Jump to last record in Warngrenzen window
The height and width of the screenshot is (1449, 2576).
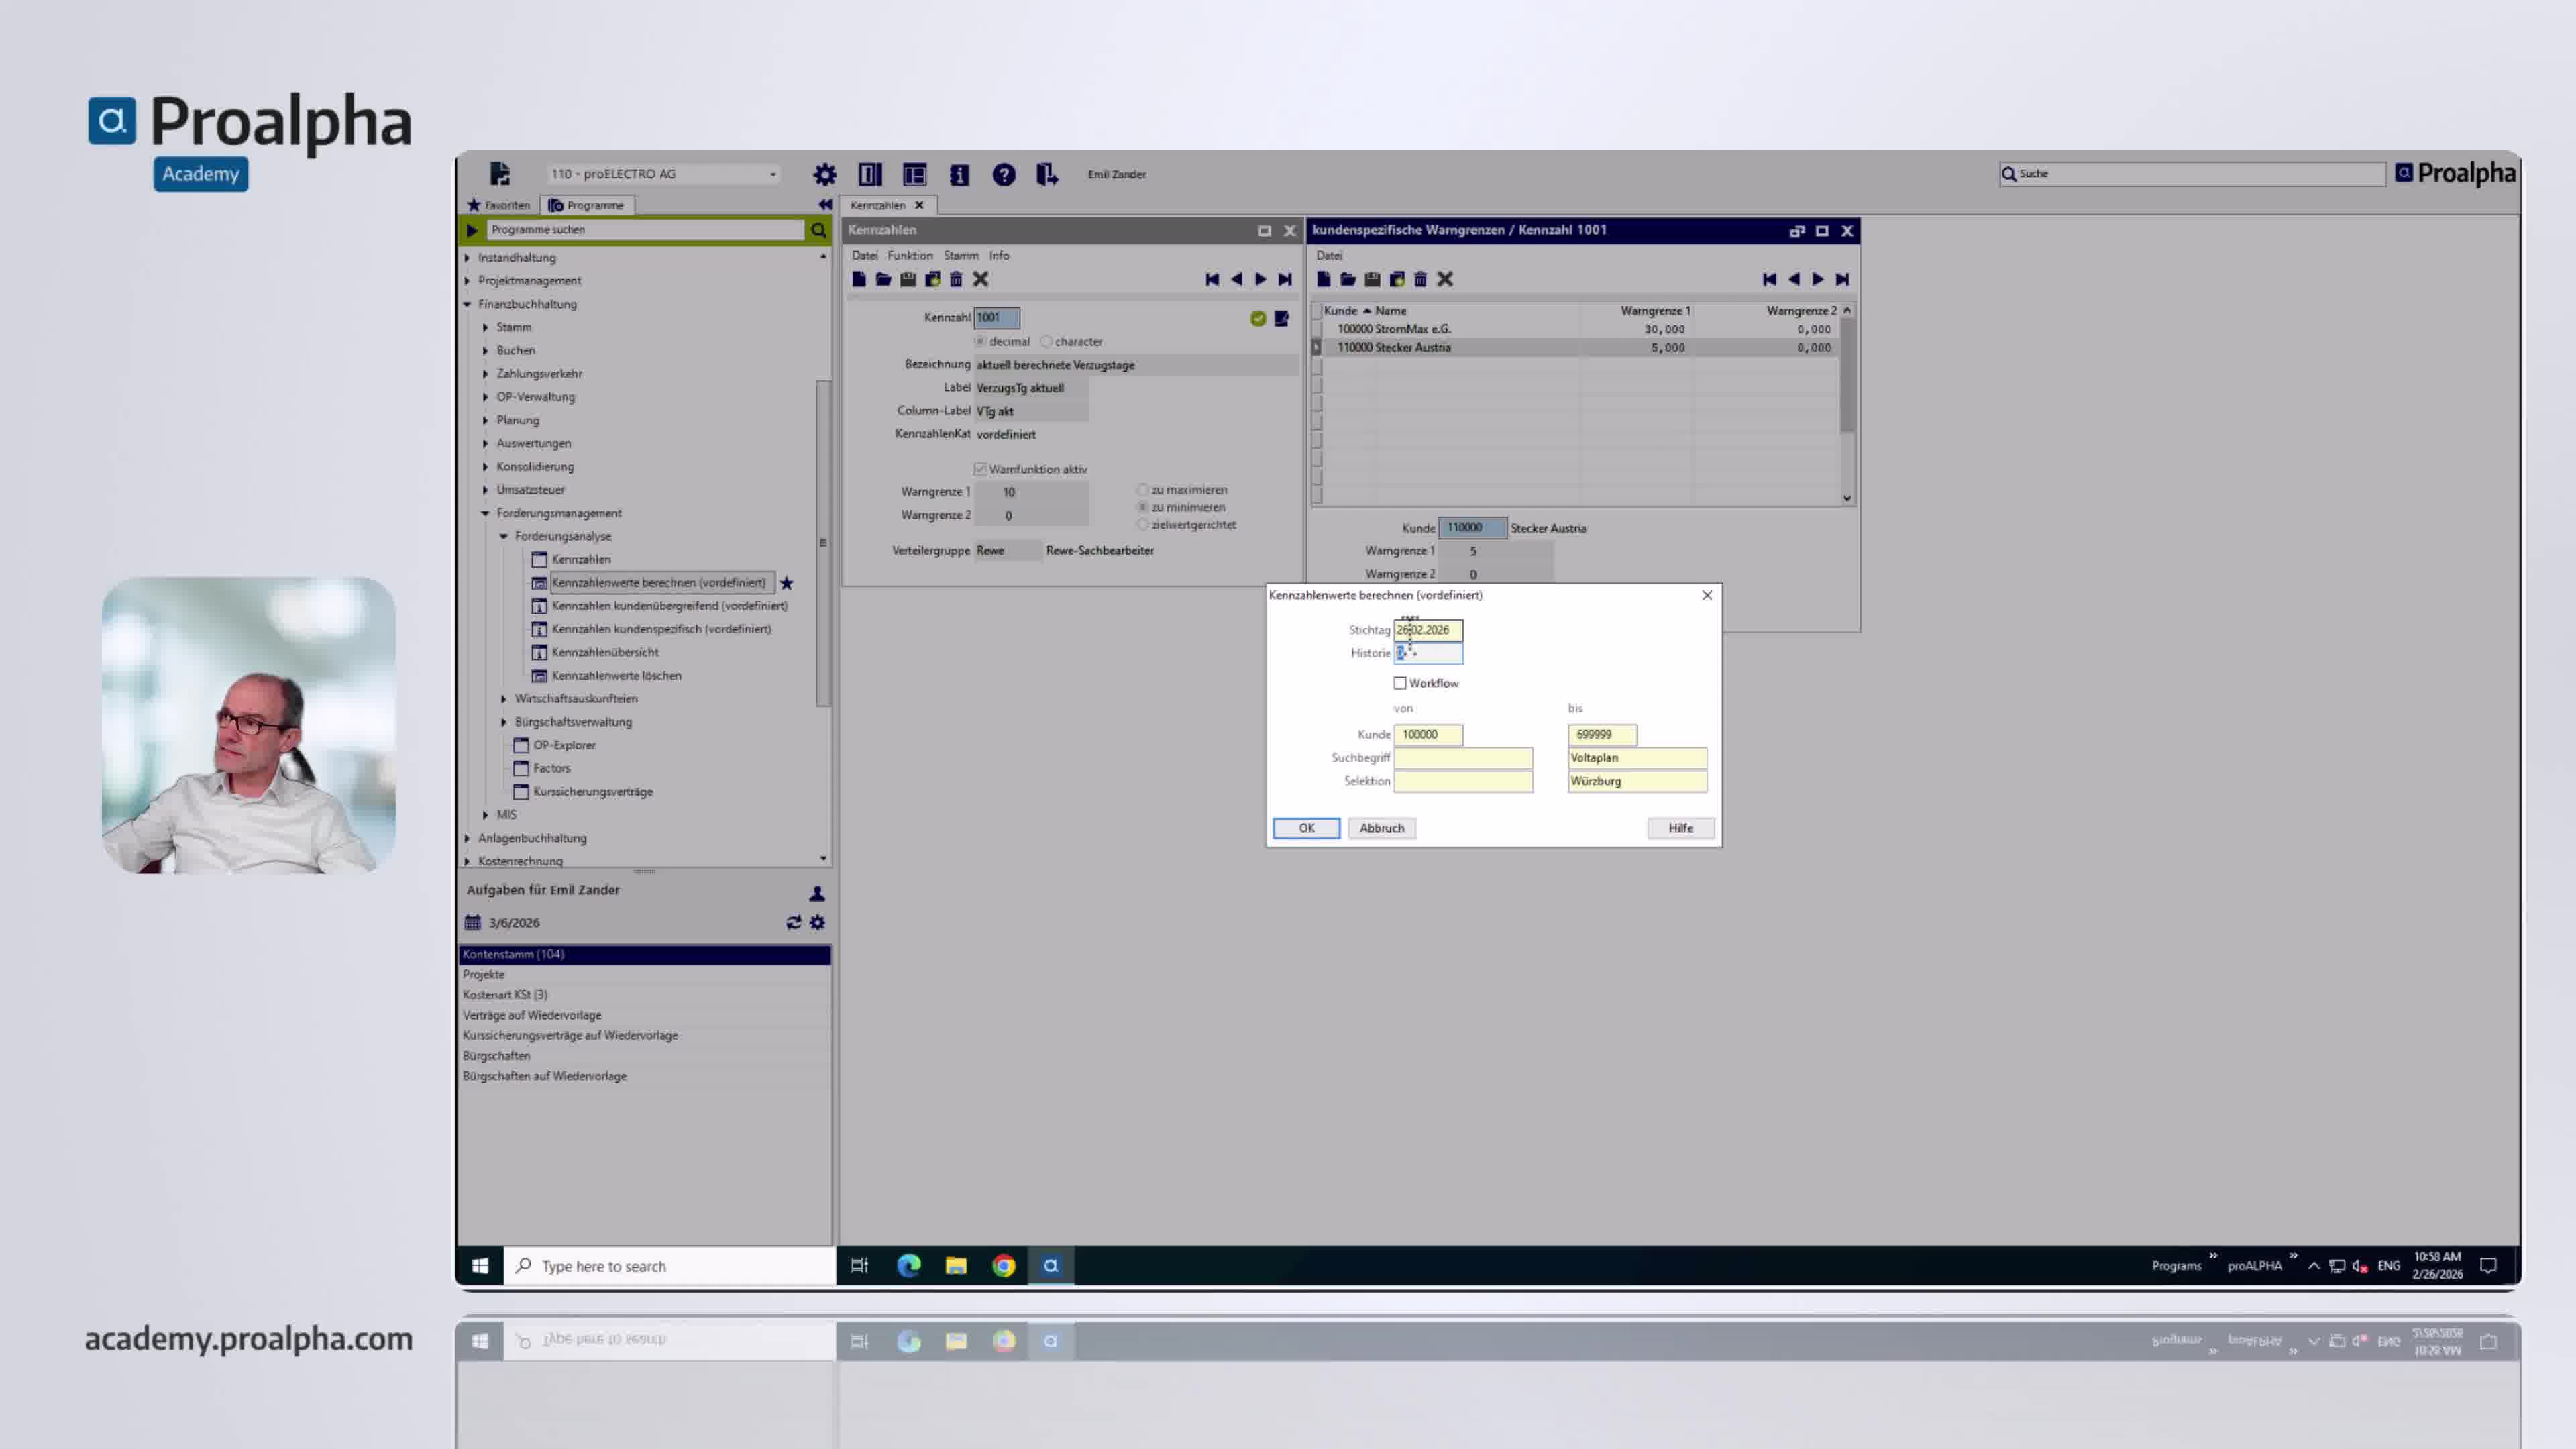[1842, 279]
